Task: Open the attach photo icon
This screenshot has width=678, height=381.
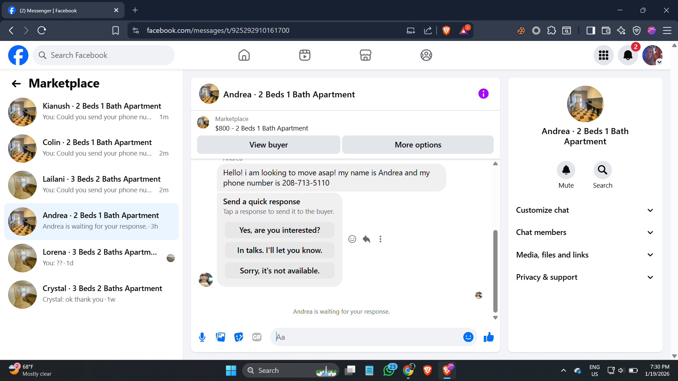Action: tap(220, 337)
